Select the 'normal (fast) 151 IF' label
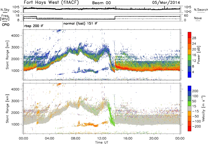Screen dimensions: 208x144 click(x=80, y=24)
